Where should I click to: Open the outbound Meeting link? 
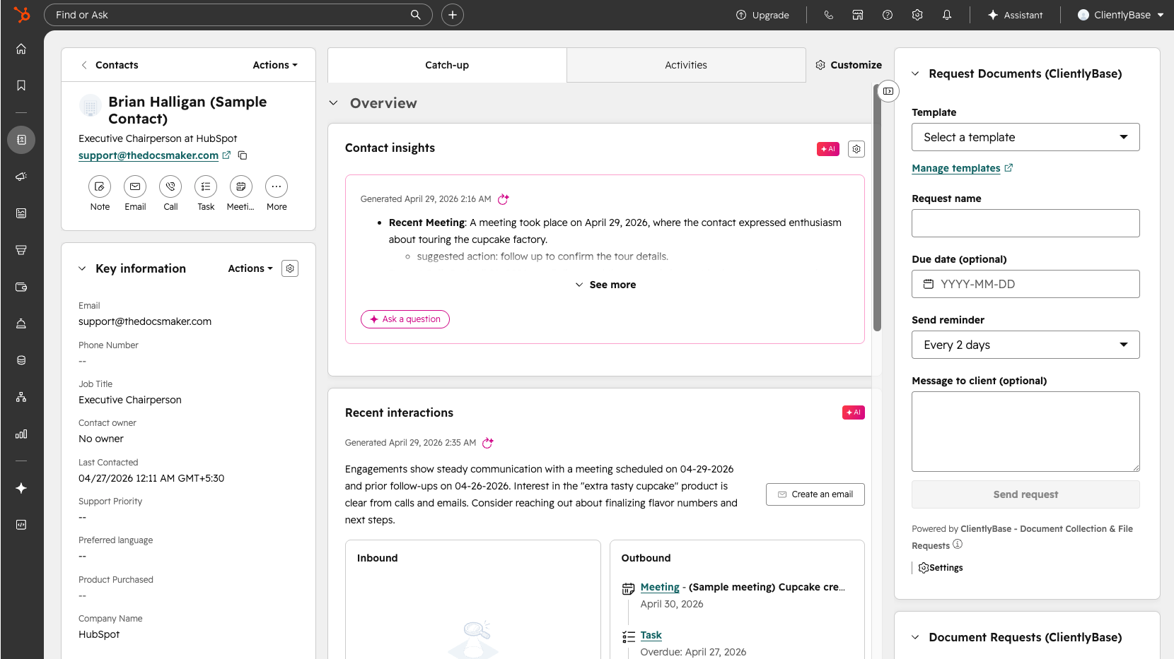click(x=660, y=587)
